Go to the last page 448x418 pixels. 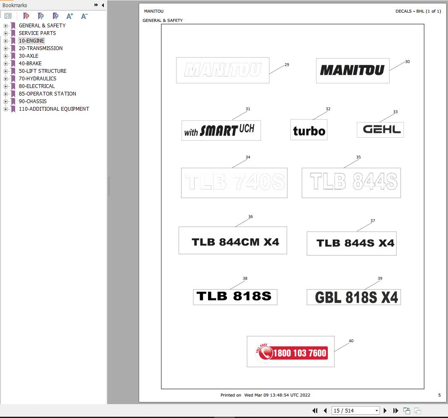pyautogui.click(x=395, y=410)
